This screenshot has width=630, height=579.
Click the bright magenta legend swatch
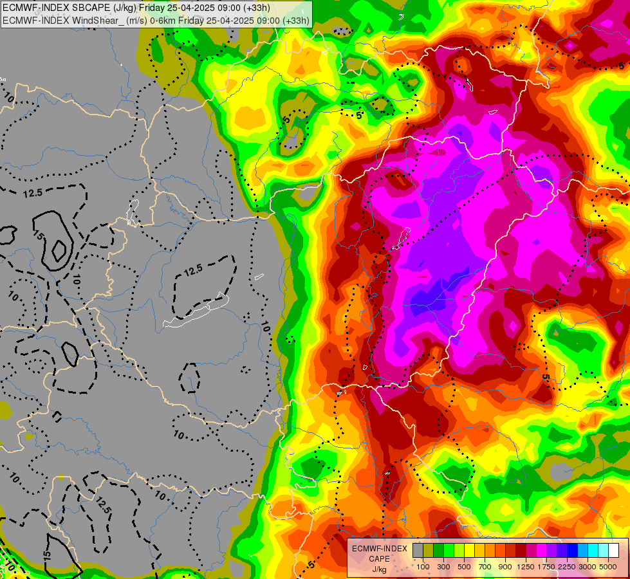tap(541, 550)
